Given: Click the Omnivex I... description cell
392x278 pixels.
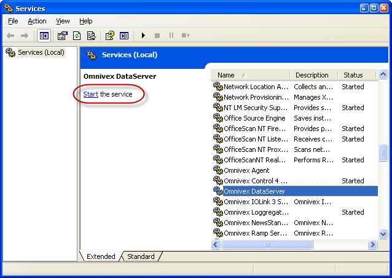Looking at the screenshot, I should click(313, 202).
